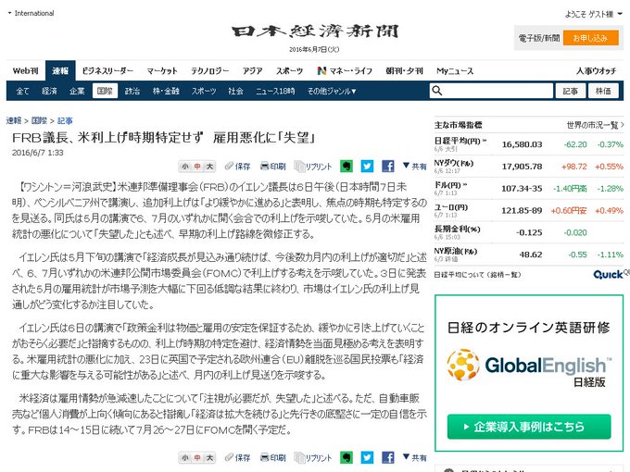Expand the International dropdown
The width and height of the screenshot is (630, 472).
[31, 13]
